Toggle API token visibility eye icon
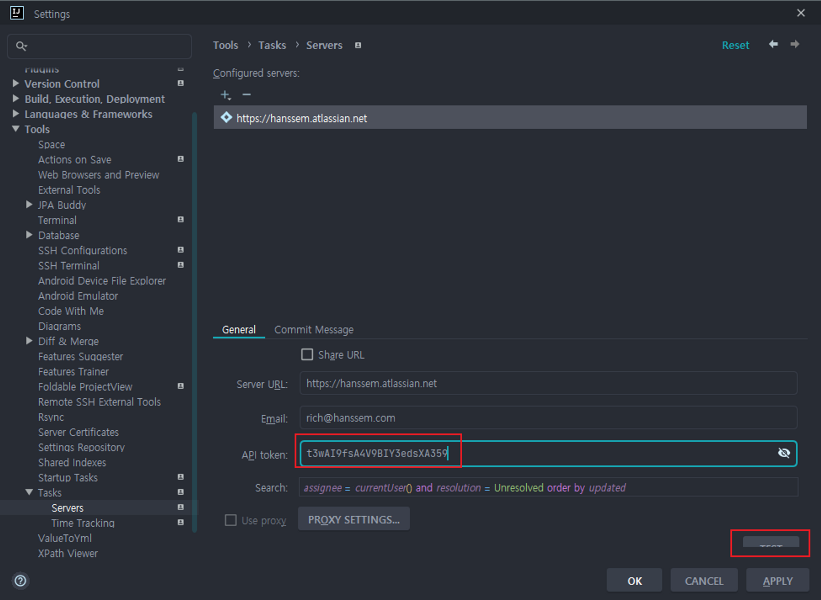 (784, 453)
